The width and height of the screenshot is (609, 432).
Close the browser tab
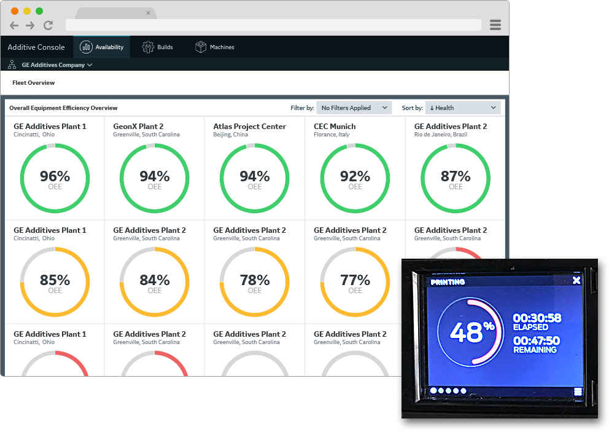(148, 13)
